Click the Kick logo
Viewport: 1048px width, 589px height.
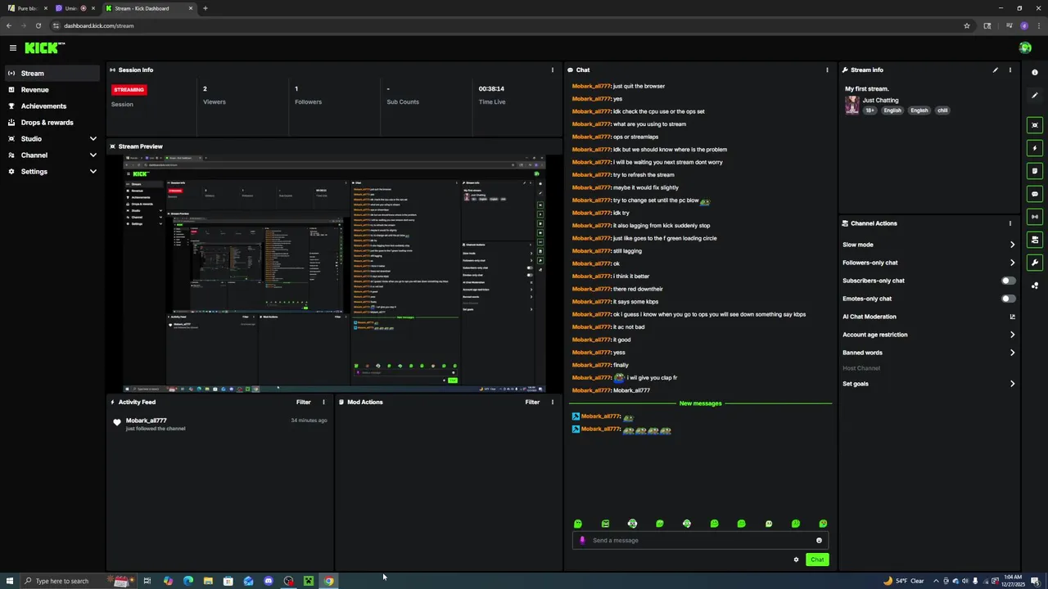tap(44, 48)
